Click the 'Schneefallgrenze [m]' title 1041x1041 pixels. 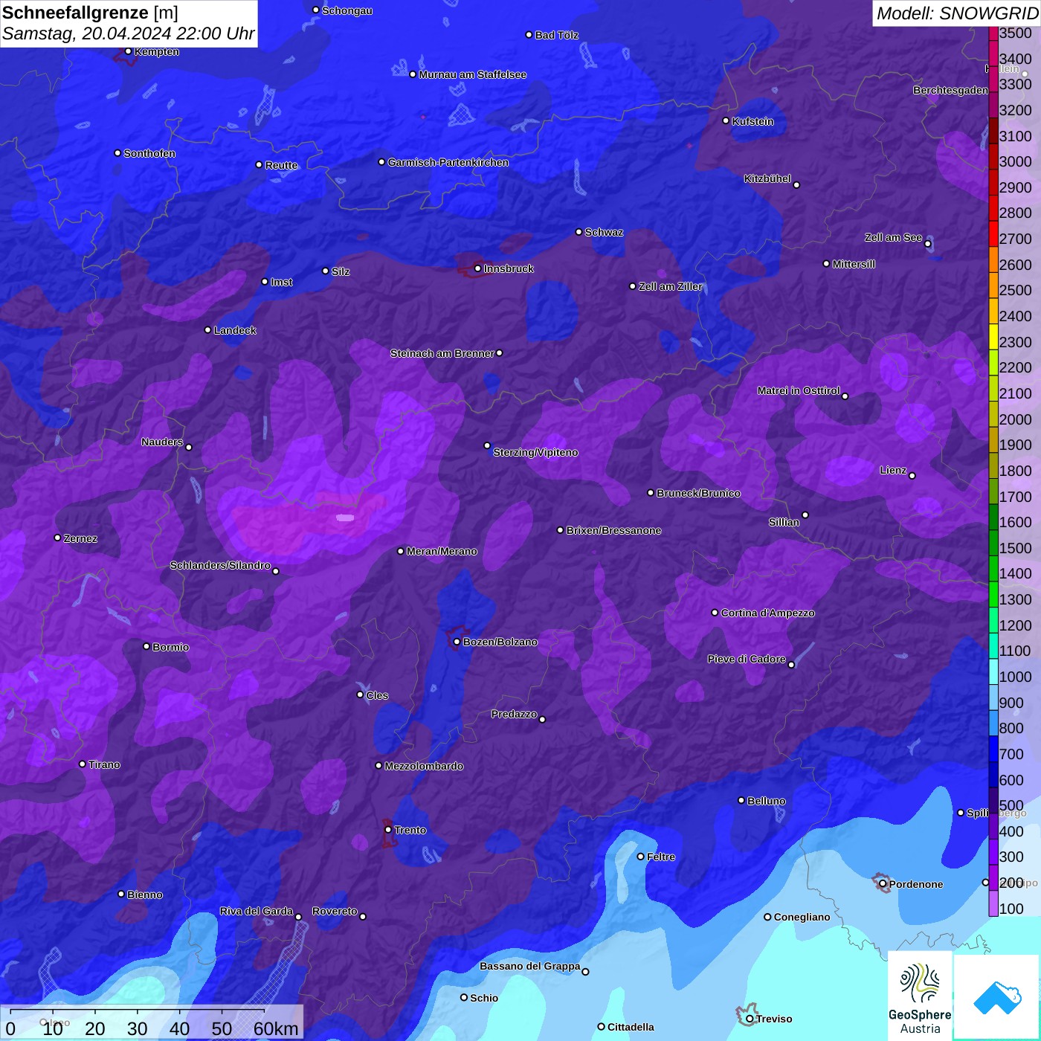[90, 13]
